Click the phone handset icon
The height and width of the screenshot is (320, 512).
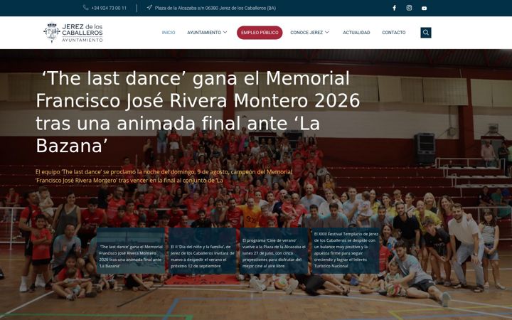click(85, 8)
